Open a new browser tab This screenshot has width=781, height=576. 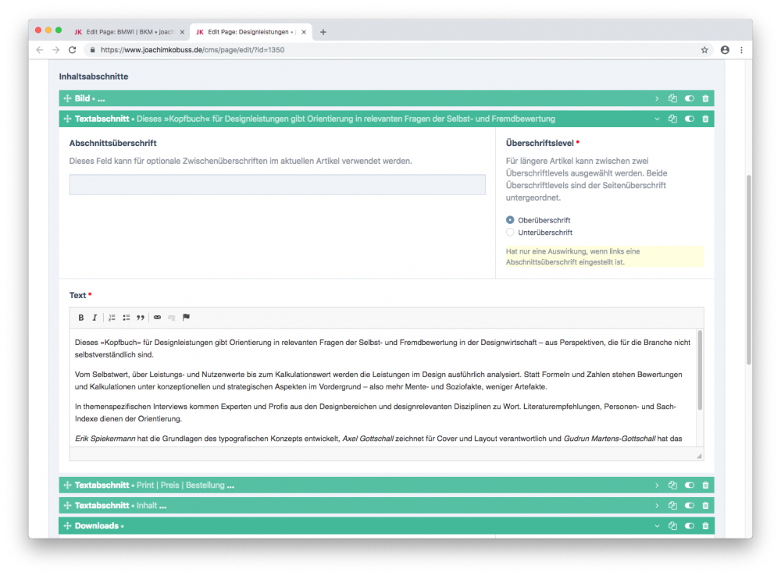click(323, 32)
